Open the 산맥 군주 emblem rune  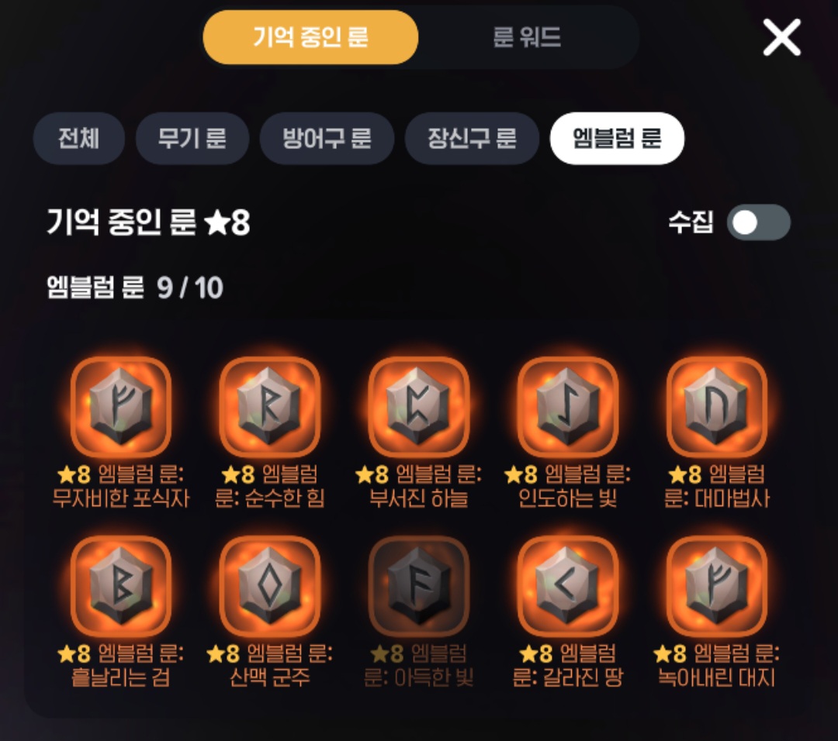tap(270, 586)
